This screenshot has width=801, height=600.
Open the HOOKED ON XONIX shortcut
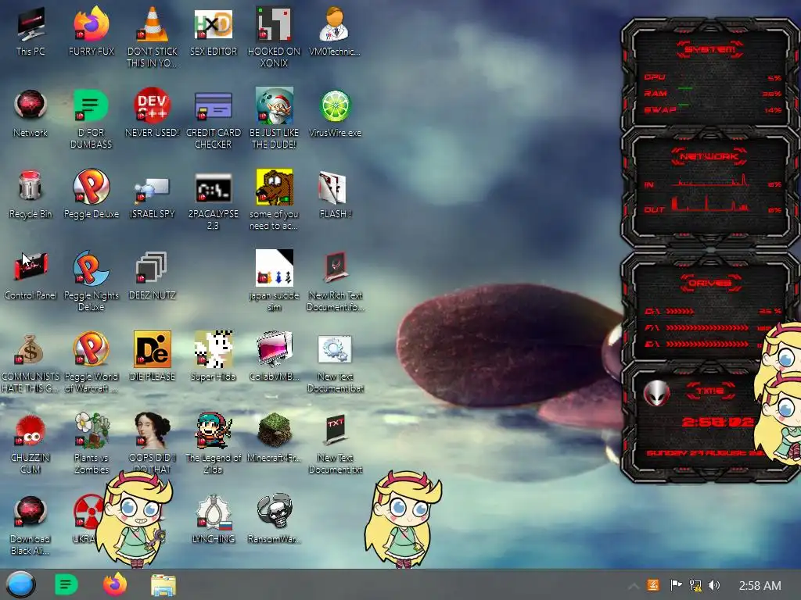coord(274,37)
